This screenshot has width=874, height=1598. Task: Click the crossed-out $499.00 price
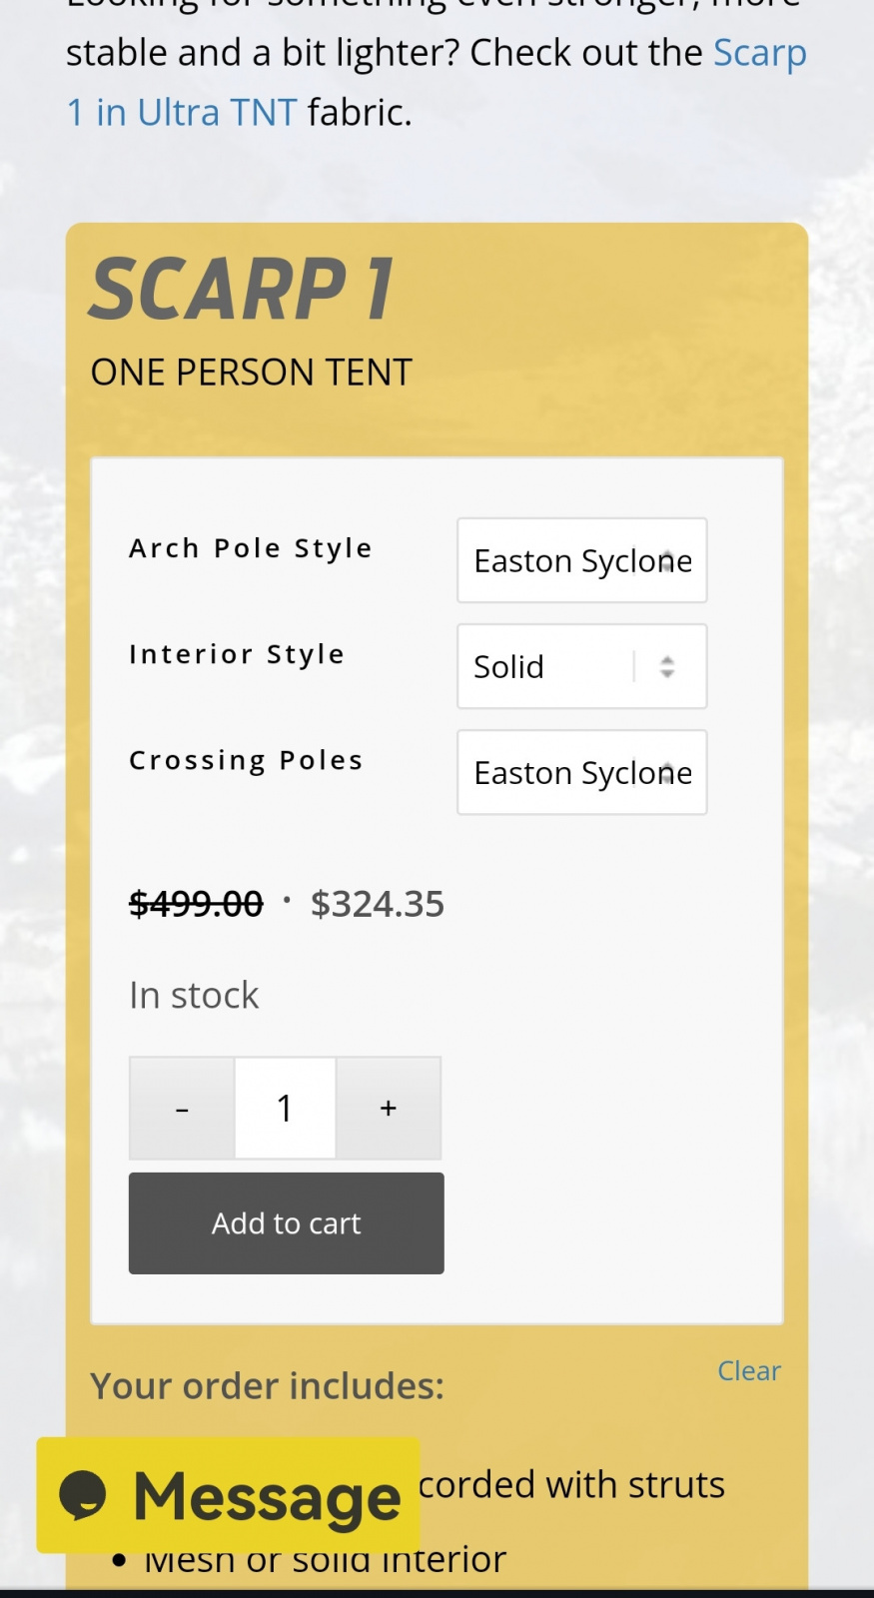[196, 904]
